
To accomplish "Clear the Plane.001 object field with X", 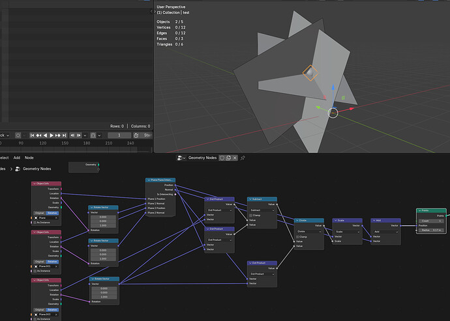I will point(57,266).
